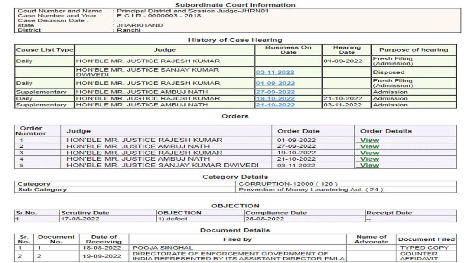
Task: Click the Cause List Type column header
Action: 45,50
